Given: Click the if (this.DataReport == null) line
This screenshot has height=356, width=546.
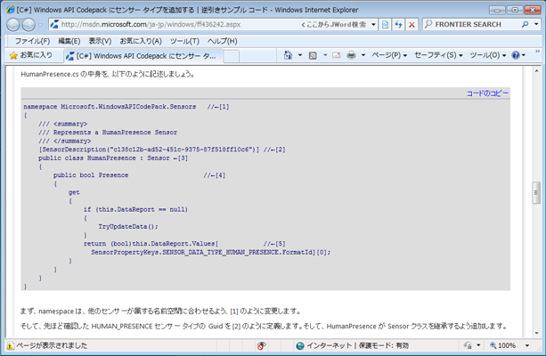Looking at the screenshot, I should pyautogui.click(x=135, y=209).
